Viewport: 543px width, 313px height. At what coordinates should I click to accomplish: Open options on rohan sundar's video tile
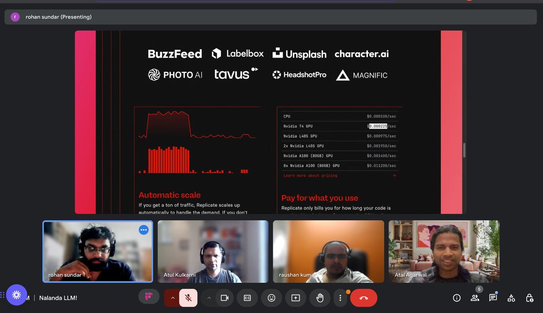(144, 230)
